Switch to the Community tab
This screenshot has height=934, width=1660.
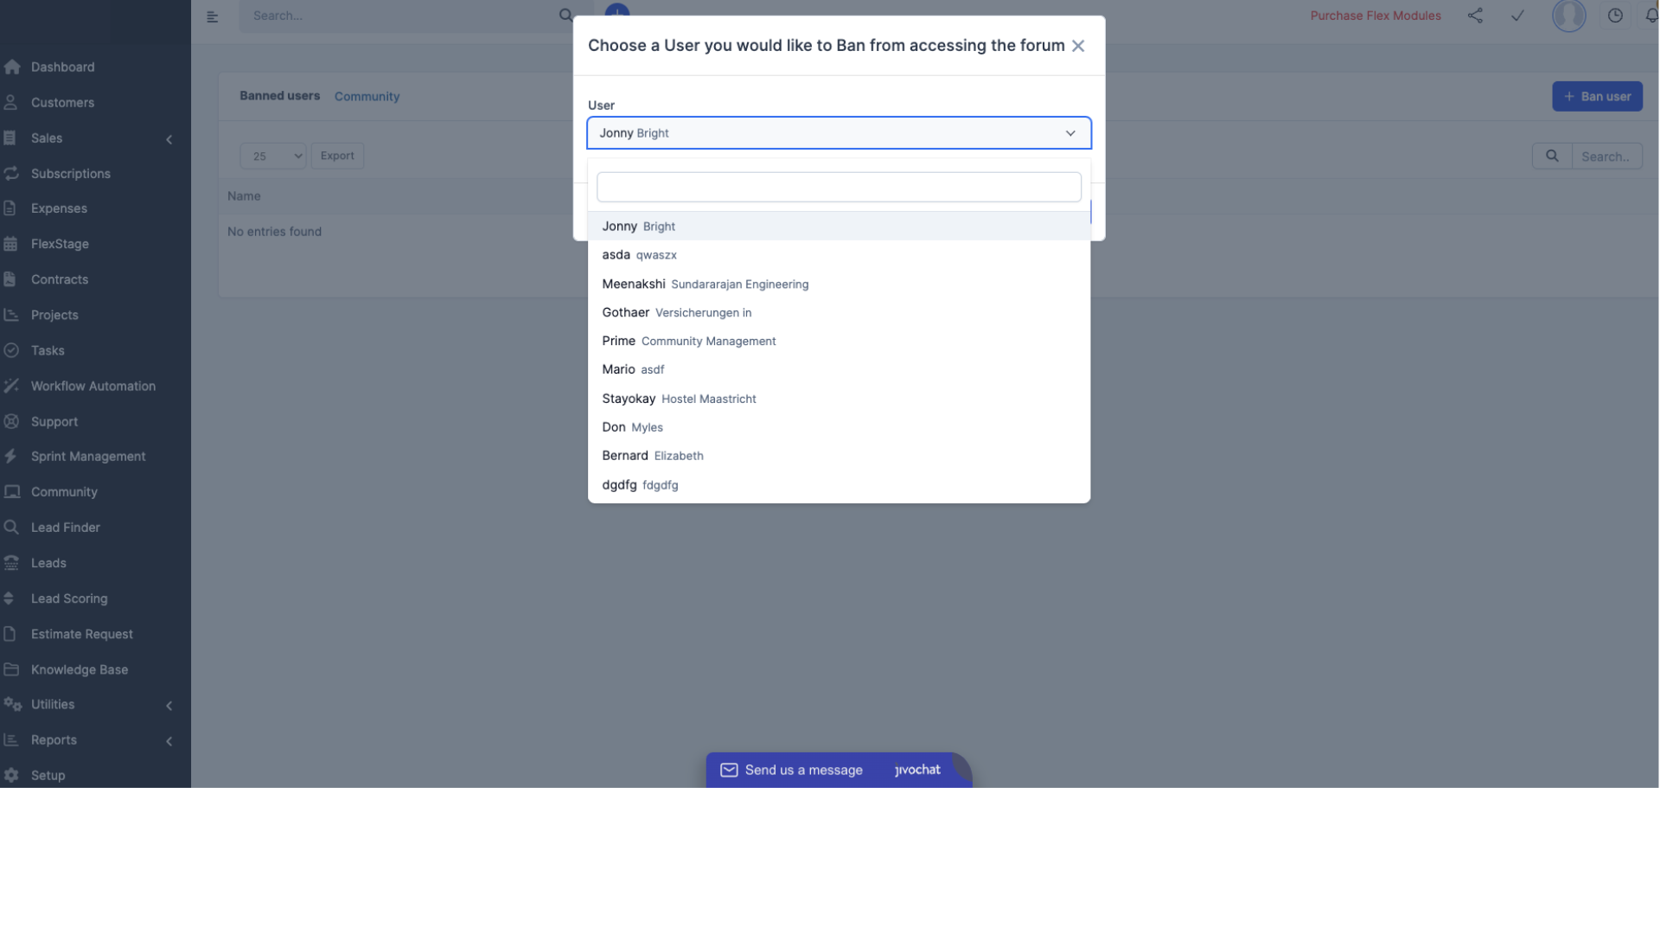[x=367, y=96]
